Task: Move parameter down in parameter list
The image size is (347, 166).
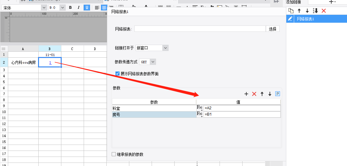Action: click(x=270, y=94)
